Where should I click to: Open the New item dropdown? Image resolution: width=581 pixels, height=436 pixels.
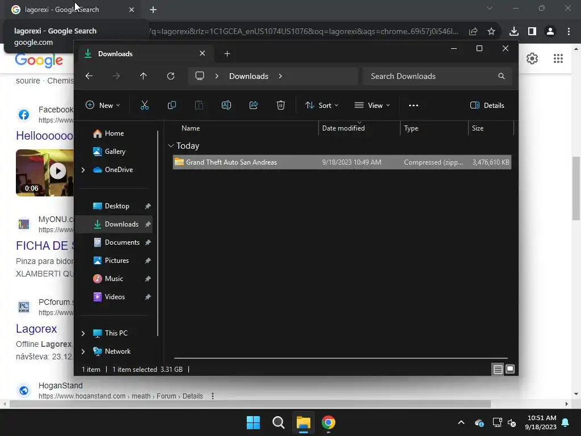point(103,105)
